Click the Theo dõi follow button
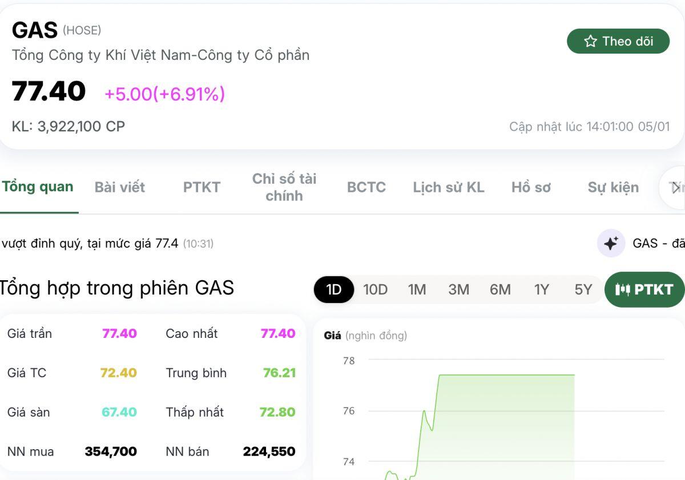 pyautogui.click(x=618, y=41)
